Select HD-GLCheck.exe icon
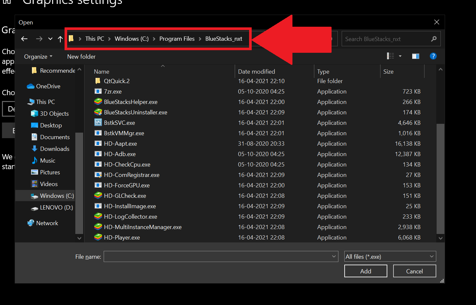The image size is (476, 305). [98, 196]
